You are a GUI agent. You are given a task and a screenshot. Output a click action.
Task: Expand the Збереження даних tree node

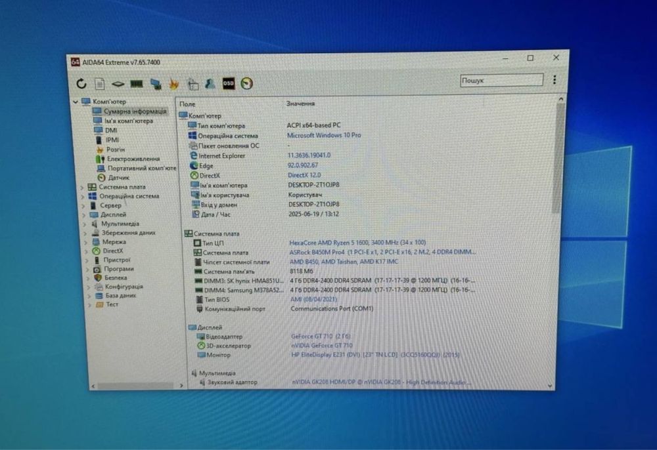click(x=85, y=233)
